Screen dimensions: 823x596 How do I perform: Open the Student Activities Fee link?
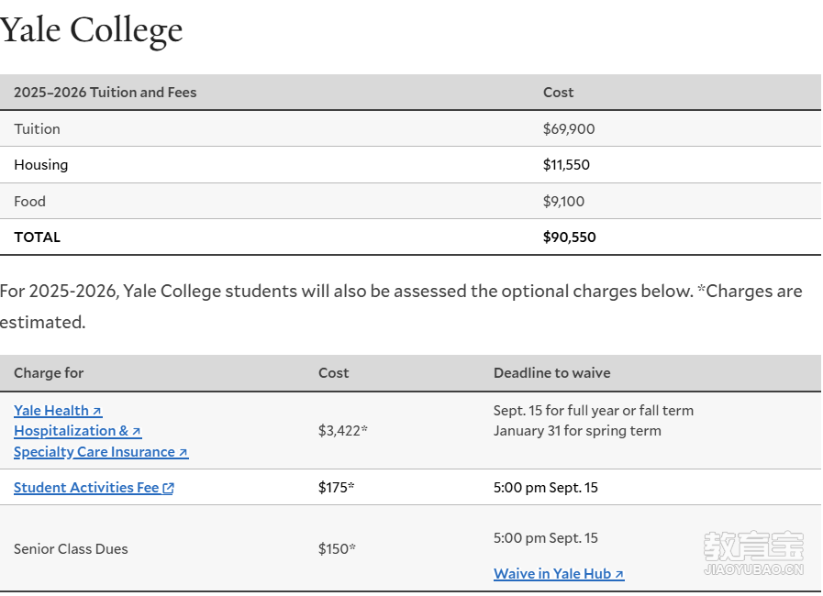click(86, 488)
